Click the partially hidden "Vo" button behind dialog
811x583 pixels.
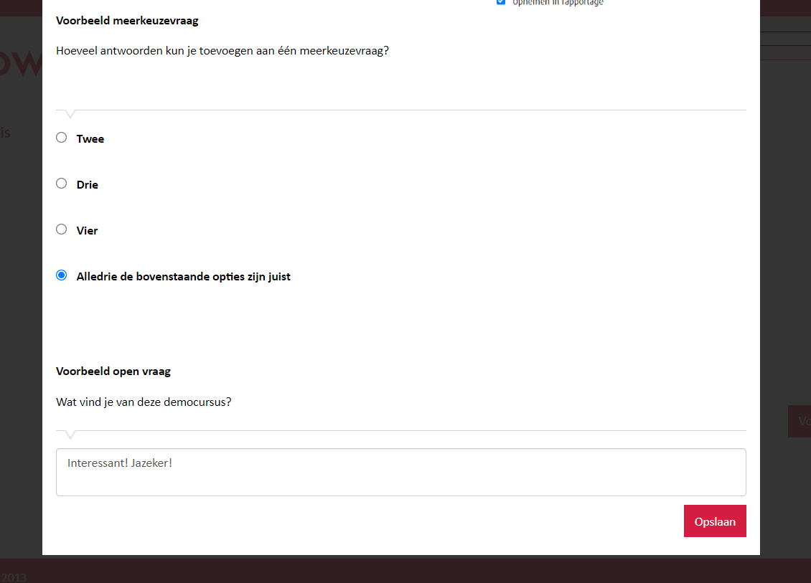[x=800, y=421]
